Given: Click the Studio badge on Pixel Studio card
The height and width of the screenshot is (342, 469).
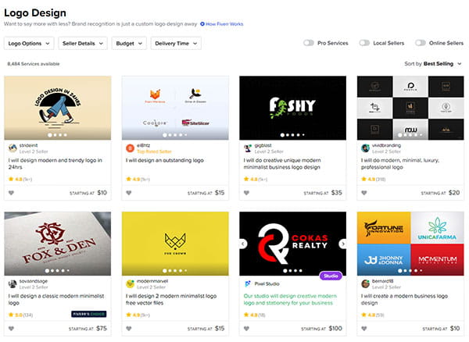Looking at the screenshot, I should 331,276.
